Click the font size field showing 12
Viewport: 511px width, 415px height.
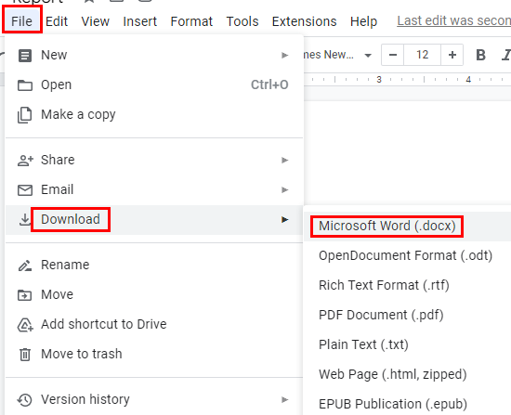click(x=423, y=55)
